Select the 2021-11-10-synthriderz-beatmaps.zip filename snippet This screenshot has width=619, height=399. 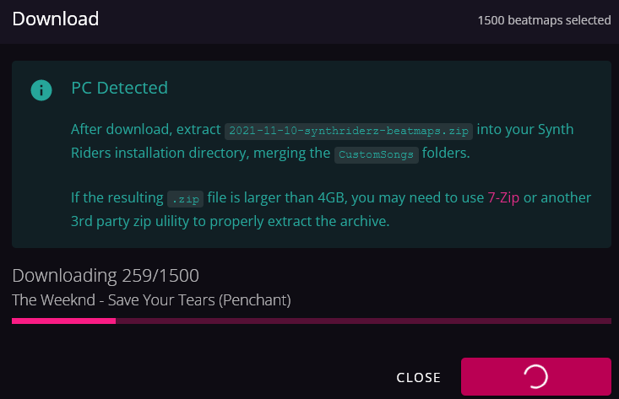coord(349,131)
